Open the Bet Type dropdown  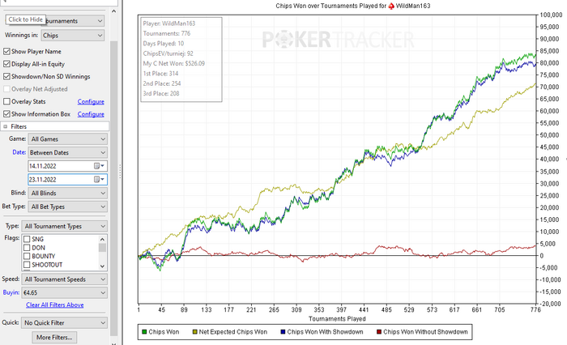click(x=67, y=207)
